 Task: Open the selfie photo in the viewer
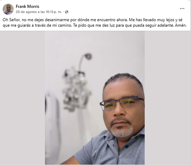tap(95, 98)
